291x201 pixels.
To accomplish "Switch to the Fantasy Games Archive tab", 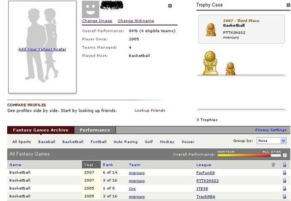I will click(x=41, y=130).
